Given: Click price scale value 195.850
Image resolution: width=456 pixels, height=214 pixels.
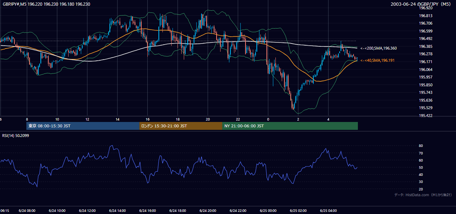Looking at the screenshot, I should pos(426,85).
